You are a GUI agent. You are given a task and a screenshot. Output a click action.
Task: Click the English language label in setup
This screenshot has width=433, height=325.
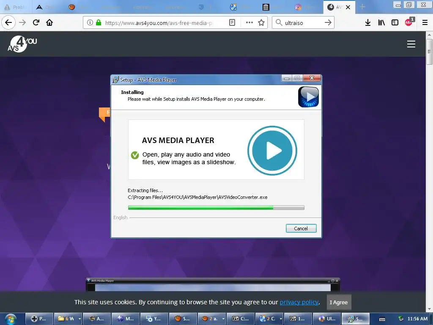[121, 218]
